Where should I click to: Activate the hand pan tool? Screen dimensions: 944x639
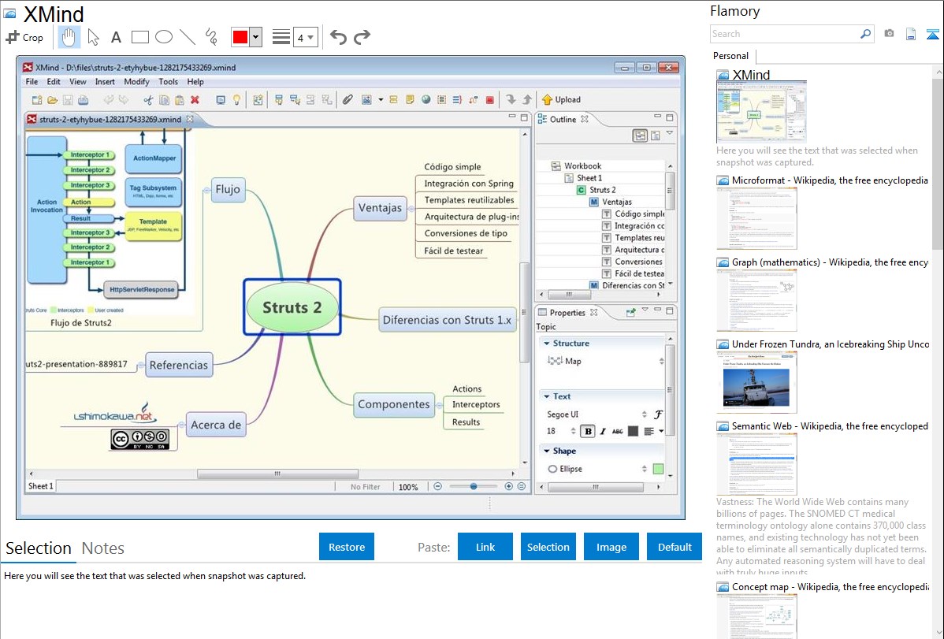[69, 37]
